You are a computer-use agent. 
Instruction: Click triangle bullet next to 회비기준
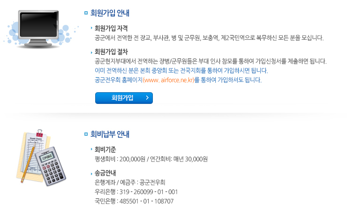coord(91,149)
